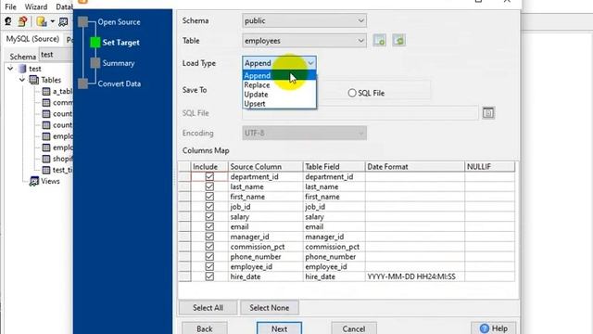Click the yellow wizard toolbar icon

click(x=42, y=21)
